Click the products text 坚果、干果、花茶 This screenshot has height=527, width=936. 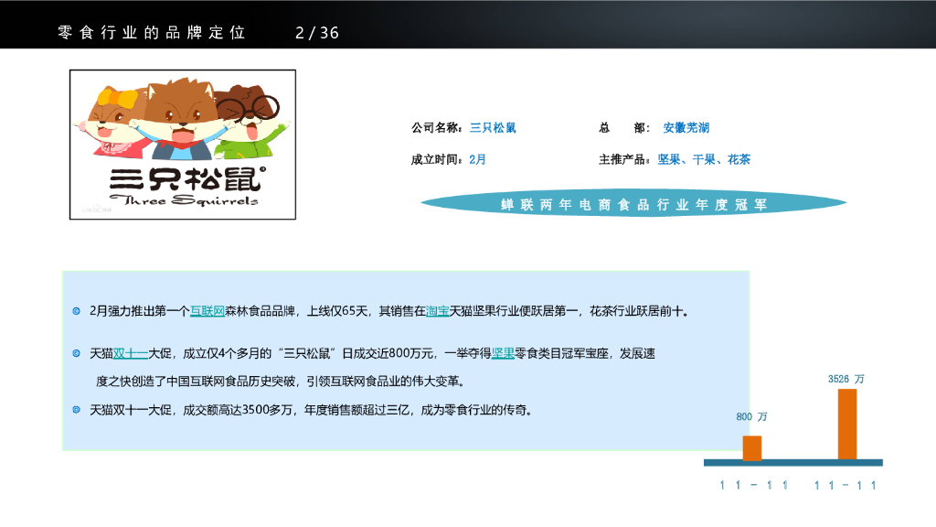point(704,159)
